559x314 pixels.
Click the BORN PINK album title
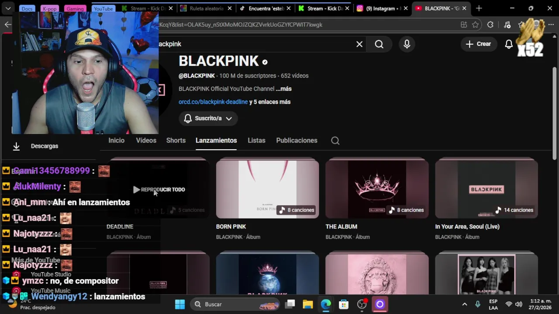[231, 226]
